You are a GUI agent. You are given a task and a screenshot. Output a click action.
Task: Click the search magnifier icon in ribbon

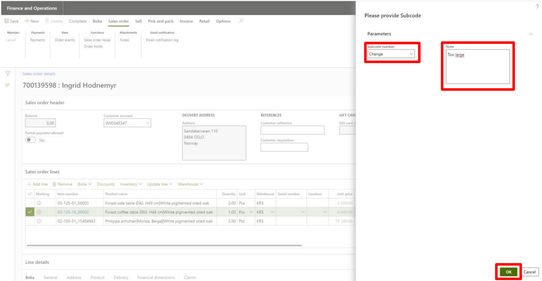241,21
